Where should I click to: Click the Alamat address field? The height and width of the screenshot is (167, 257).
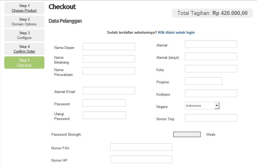(211, 44)
